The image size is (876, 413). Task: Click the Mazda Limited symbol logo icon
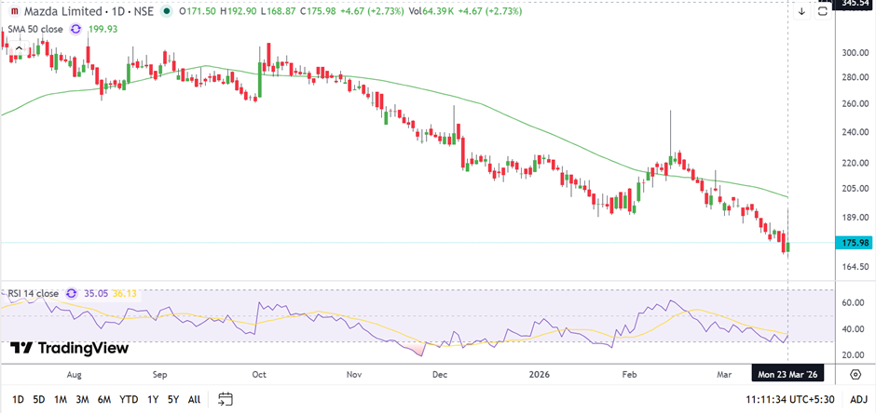(14, 11)
